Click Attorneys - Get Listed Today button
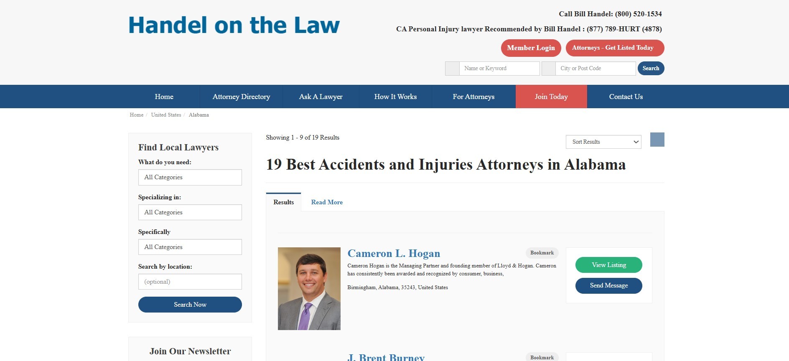The height and width of the screenshot is (361, 789). (x=615, y=48)
